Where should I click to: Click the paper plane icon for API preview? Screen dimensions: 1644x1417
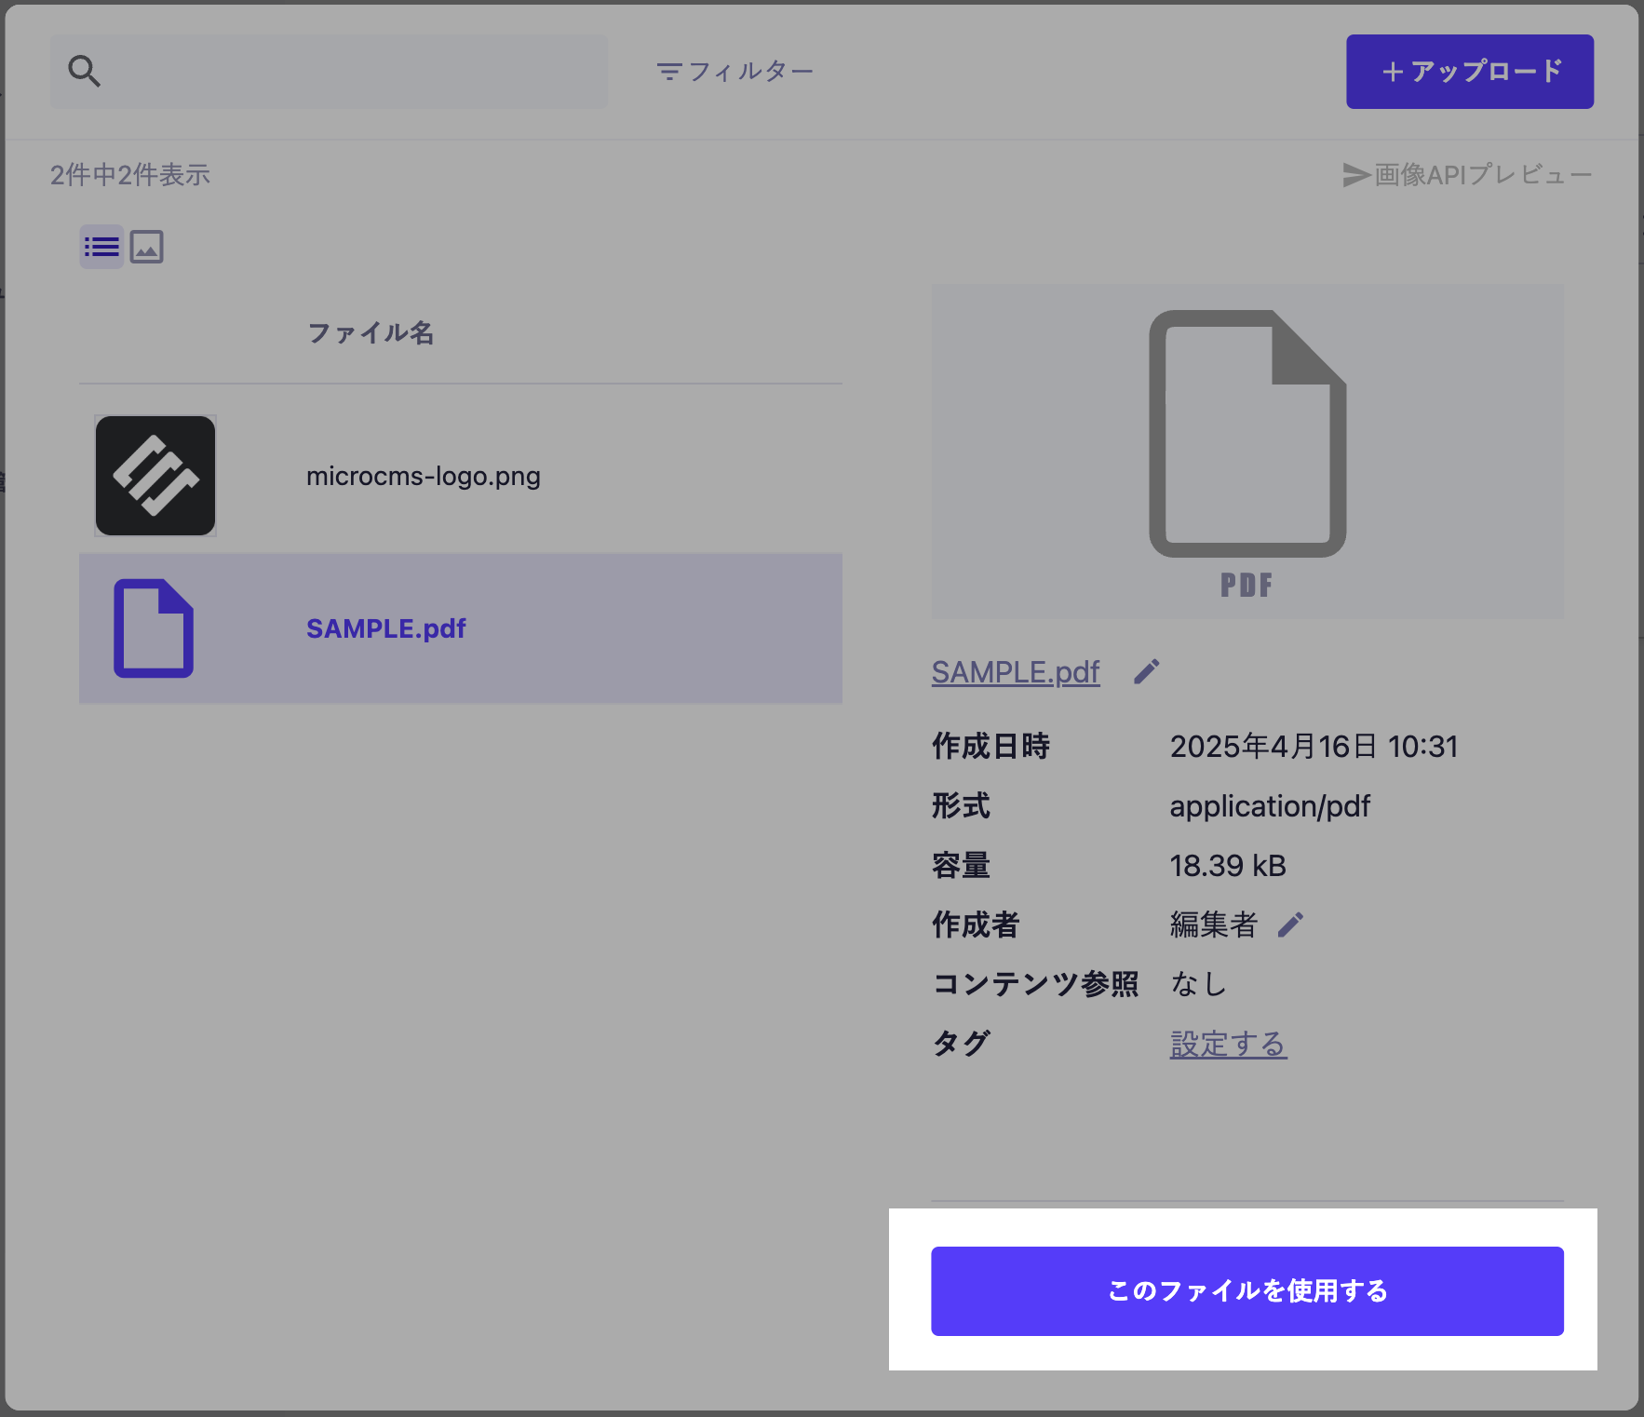pos(1355,175)
